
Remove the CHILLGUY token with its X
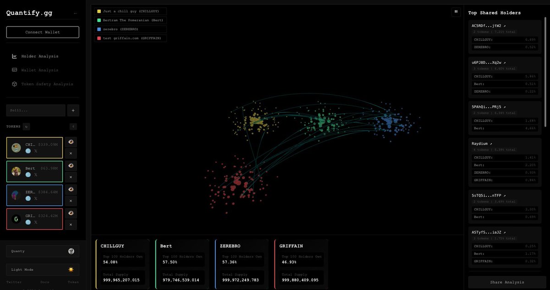71,153
